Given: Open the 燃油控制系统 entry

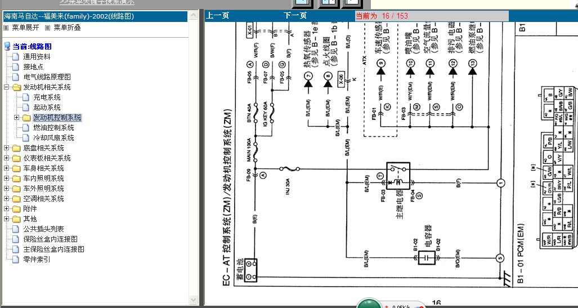Looking at the screenshot, I should click(54, 128).
